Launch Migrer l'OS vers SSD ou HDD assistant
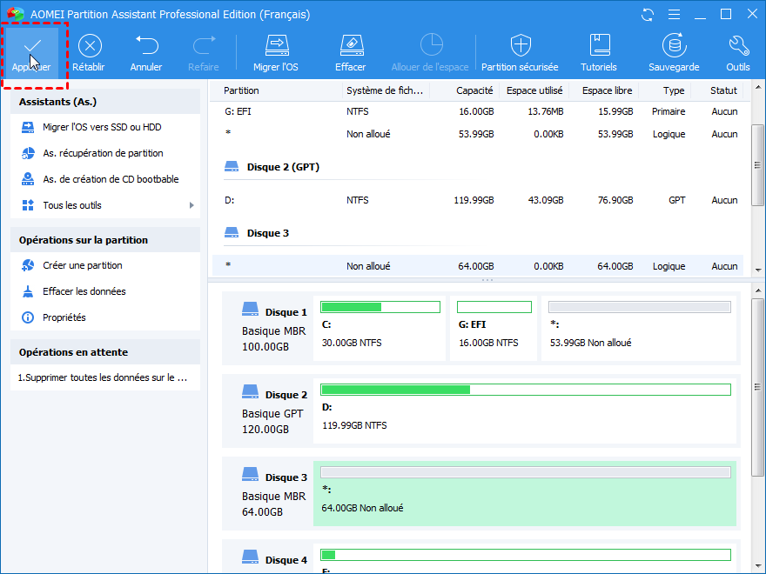Viewport: 766px width, 574px height. click(x=101, y=127)
